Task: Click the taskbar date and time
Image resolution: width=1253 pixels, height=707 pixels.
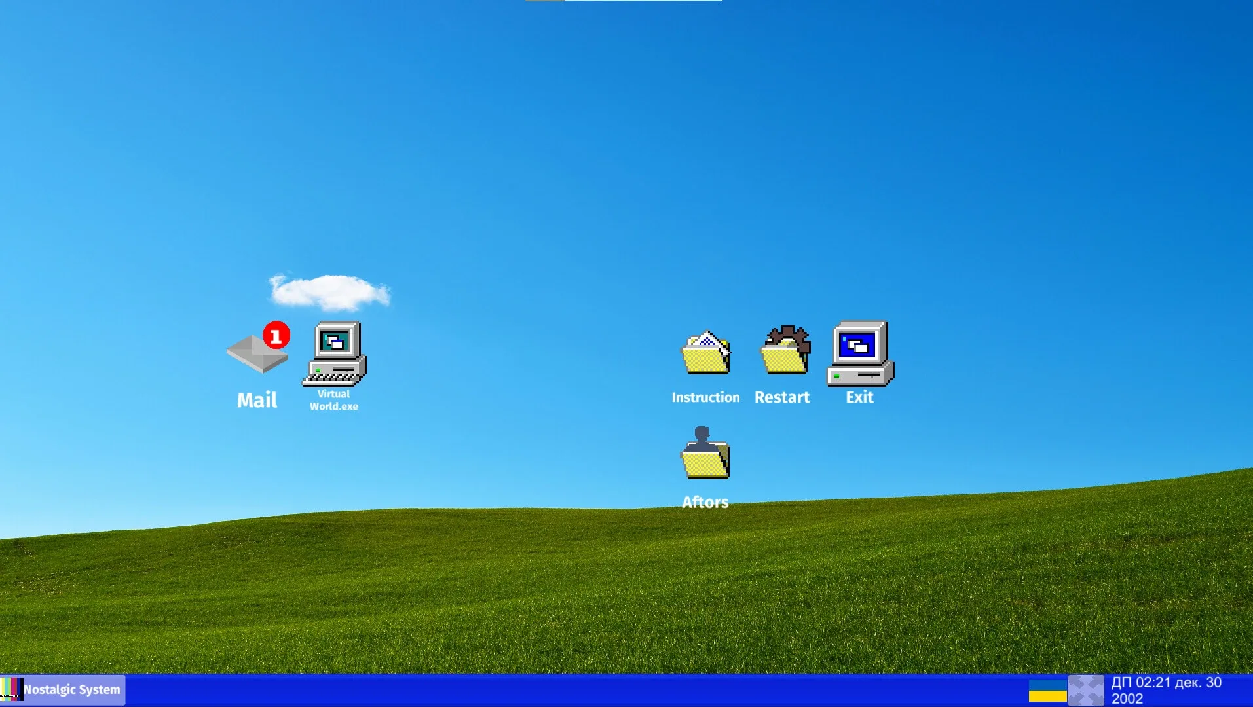Action: (x=1166, y=690)
